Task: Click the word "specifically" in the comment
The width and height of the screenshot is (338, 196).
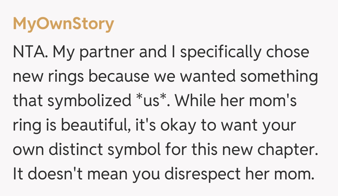Action: point(221,52)
